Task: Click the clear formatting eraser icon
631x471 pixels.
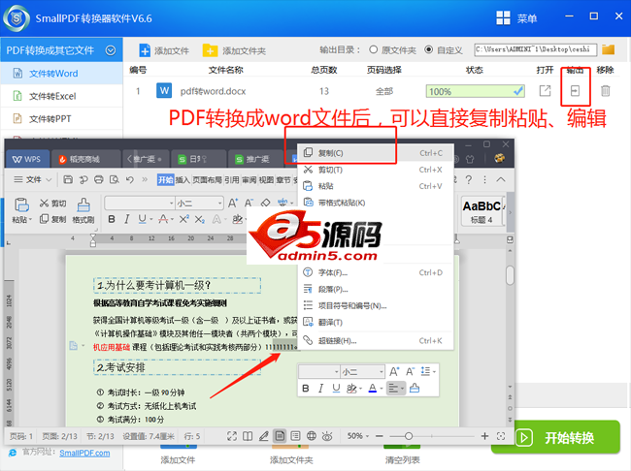Action: point(265,204)
